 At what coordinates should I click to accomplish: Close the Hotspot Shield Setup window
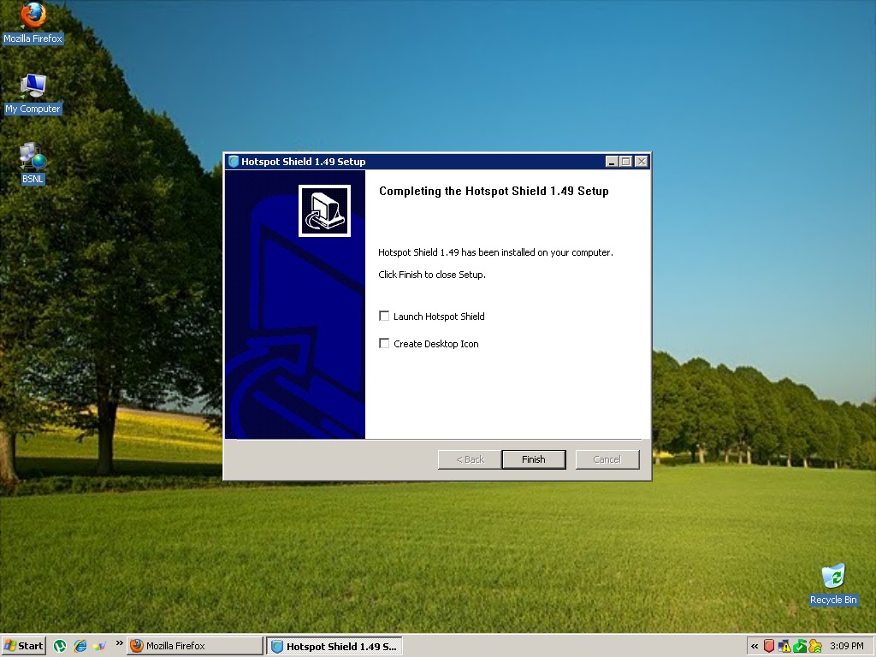pyautogui.click(x=642, y=162)
